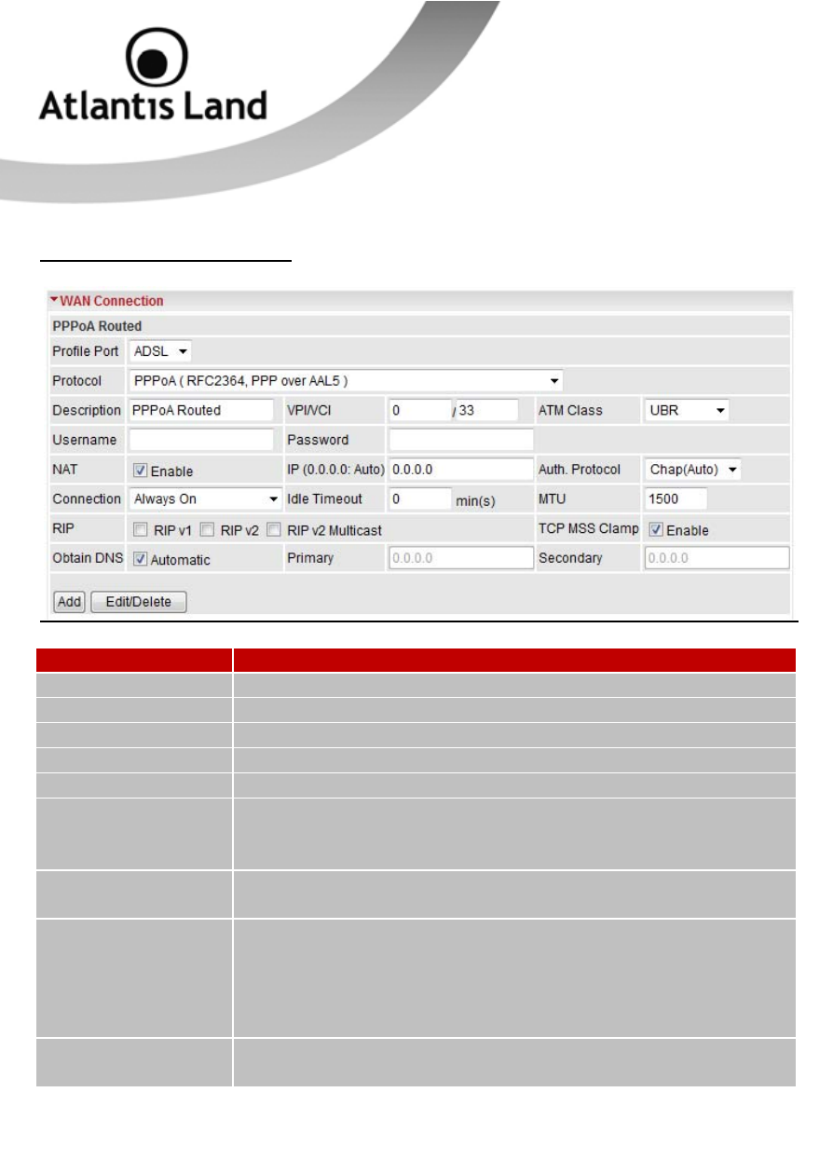The width and height of the screenshot is (833, 1174).
Task: Click the IP (0.0.0.0: Auto) label
Action: [335, 469]
